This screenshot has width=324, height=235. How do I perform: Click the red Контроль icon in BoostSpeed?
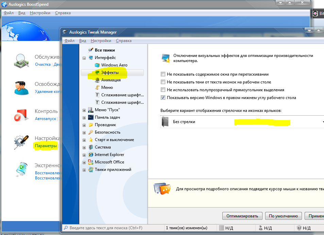21,115
